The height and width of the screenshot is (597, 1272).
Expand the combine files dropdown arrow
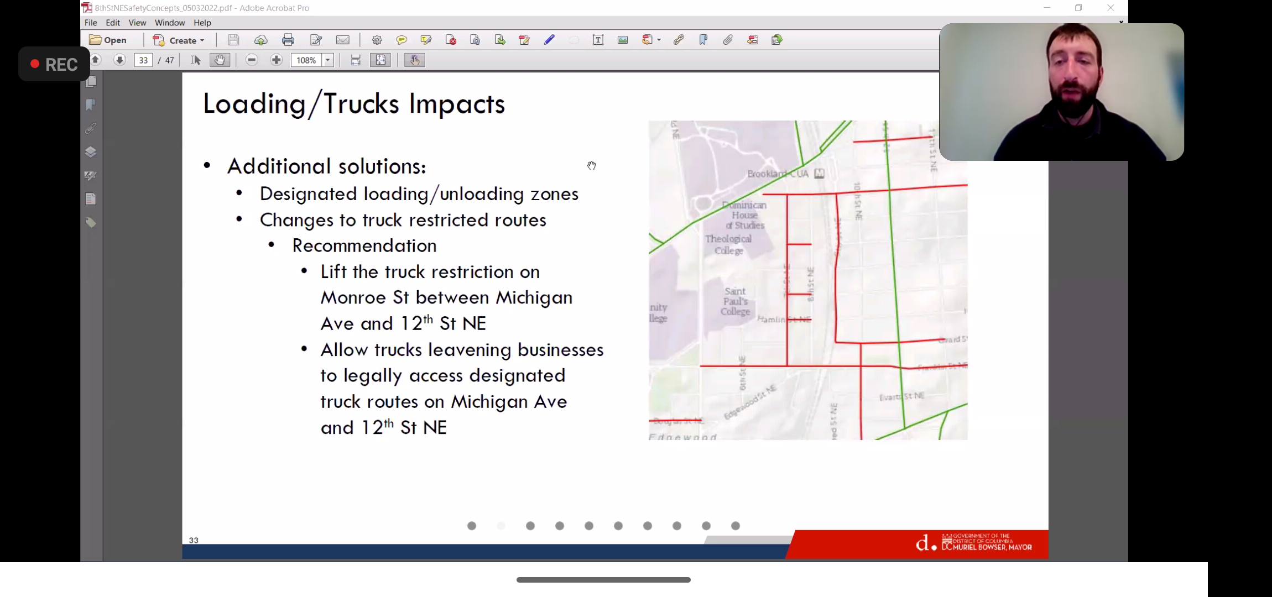[x=659, y=40]
